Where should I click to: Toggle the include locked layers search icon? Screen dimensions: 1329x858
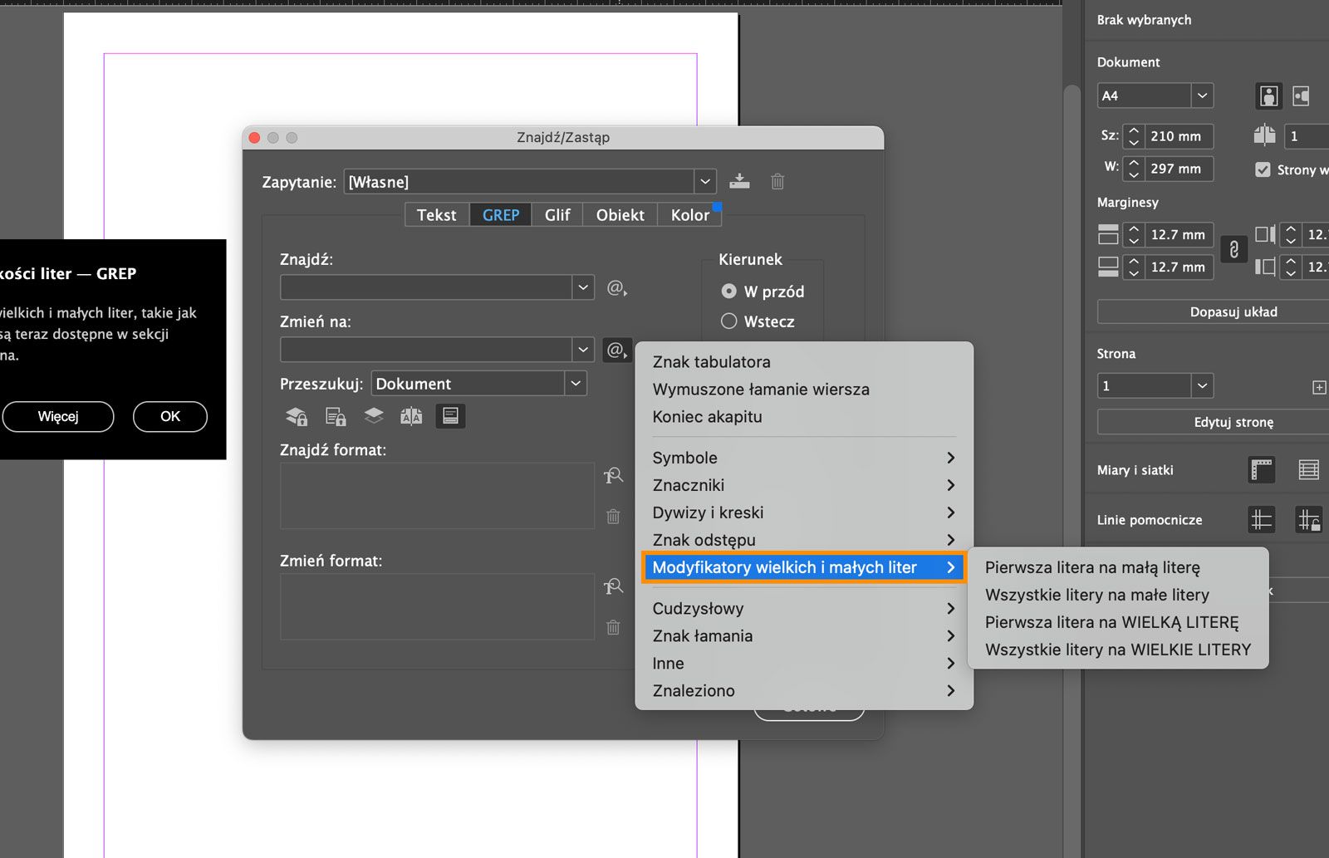tap(297, 416)
